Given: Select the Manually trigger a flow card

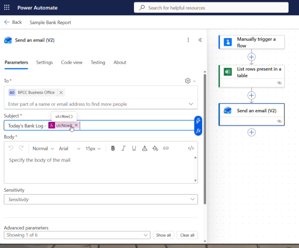Looking at the screenshot, I should [251, 42].
